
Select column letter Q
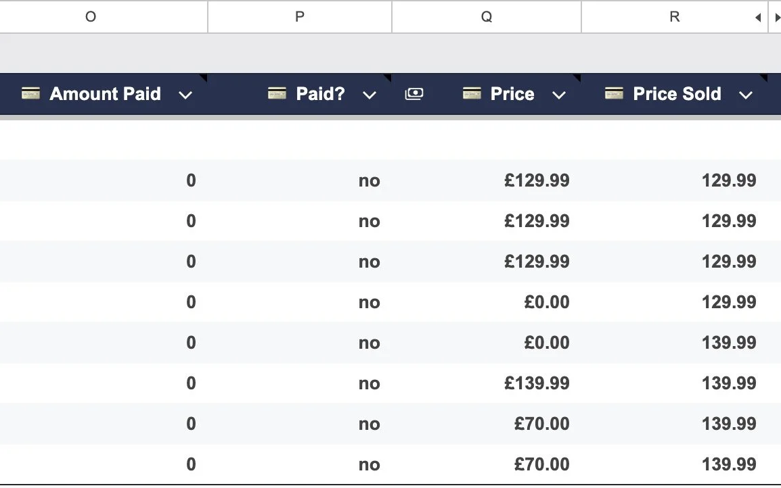coord(486,17)
